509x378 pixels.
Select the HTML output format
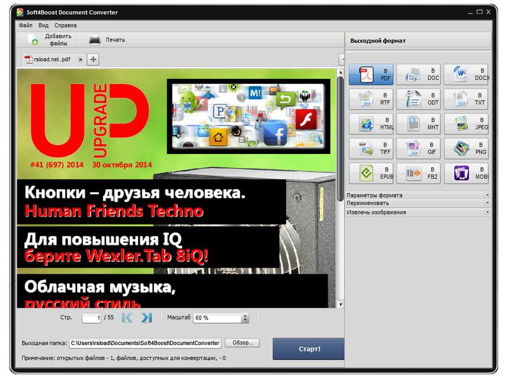coord(371,123)
